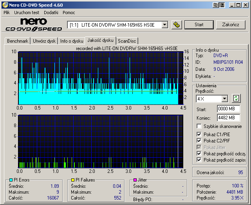Switch to the Benchmark tab
Viewport: 251px width, 205px height.
18,41
